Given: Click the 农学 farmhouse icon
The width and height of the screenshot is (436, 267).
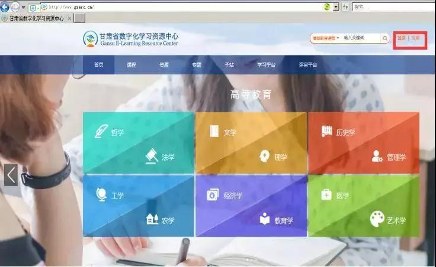Looking at the screenshot, I should [152, 219].
